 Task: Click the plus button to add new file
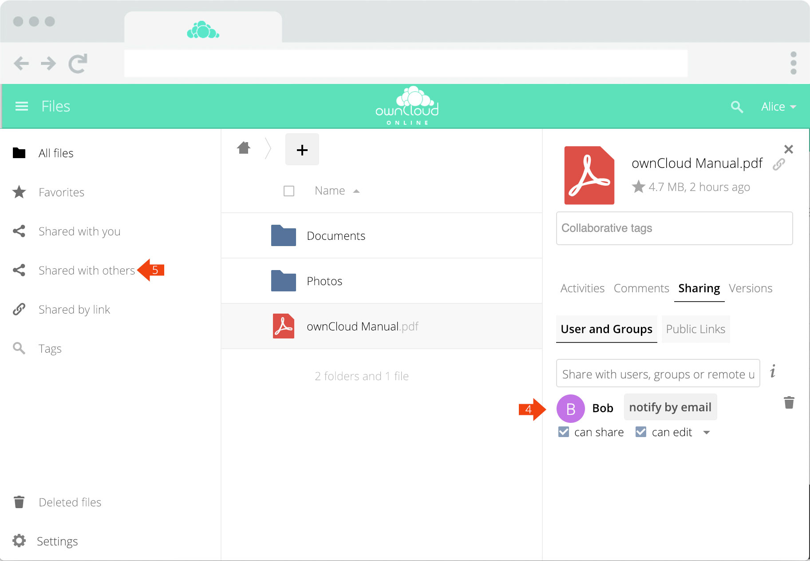pos(302,150)
